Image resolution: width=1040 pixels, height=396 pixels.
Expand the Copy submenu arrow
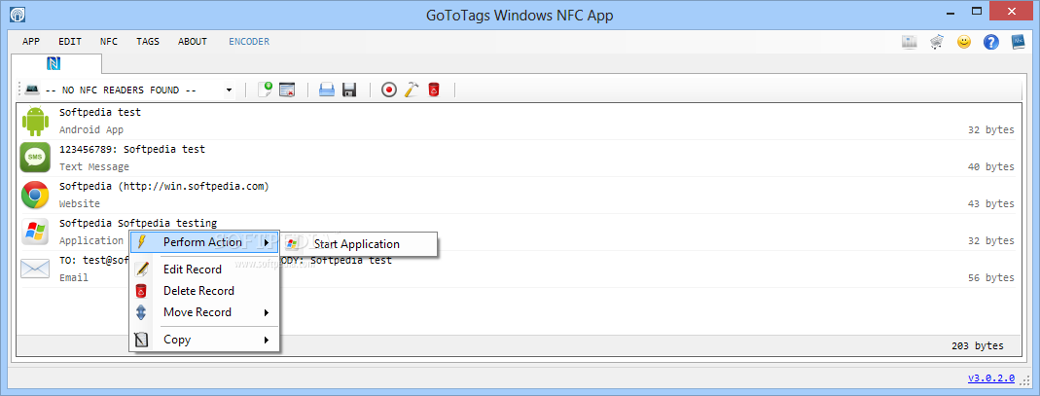coord(266,341)
